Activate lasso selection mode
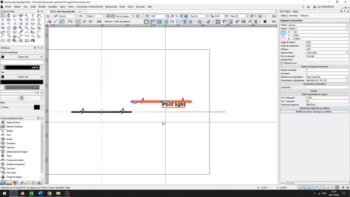 click(85, 22)
